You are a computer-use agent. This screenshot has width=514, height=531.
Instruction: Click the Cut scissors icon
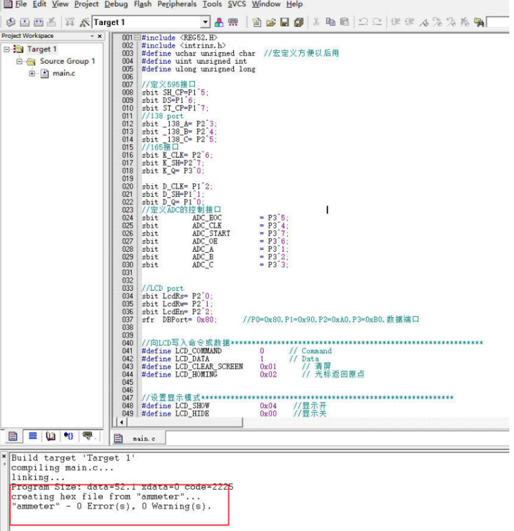click(317, 22)
